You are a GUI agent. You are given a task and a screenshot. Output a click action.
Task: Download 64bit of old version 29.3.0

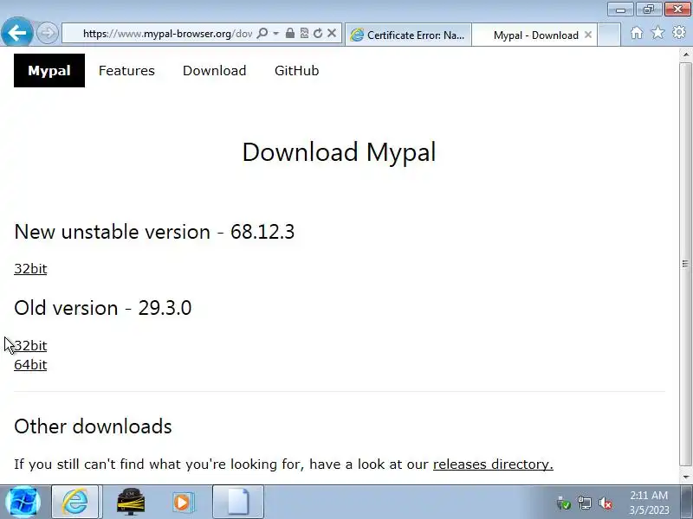pos(30,365)
